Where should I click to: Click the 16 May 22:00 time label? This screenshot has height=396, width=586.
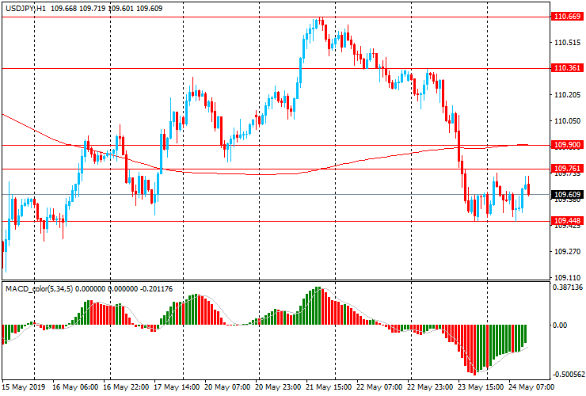[x=126, y=387]
